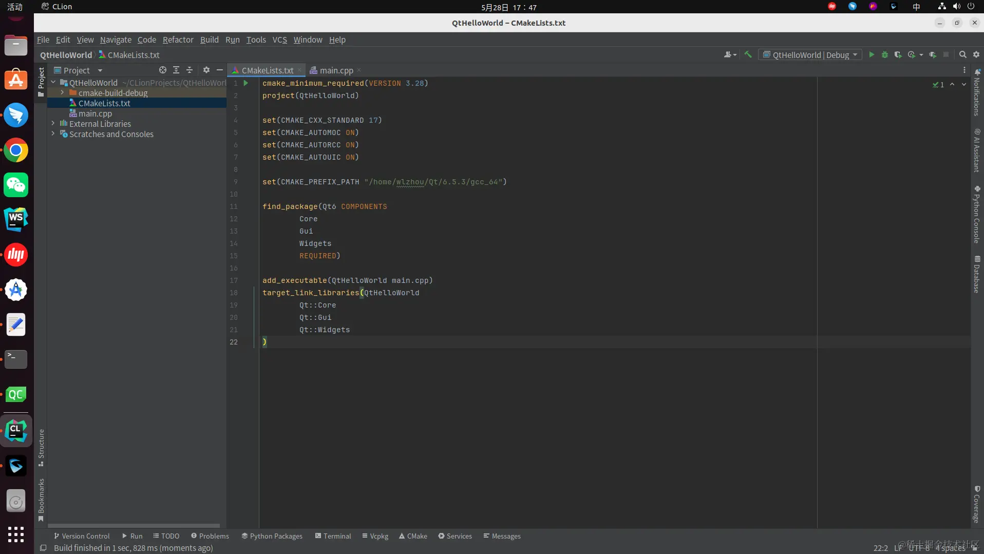The width and height of the screenshot is (984, 554).
Task: Click the Project panel horizontal scrollbar
Action: 134,526
